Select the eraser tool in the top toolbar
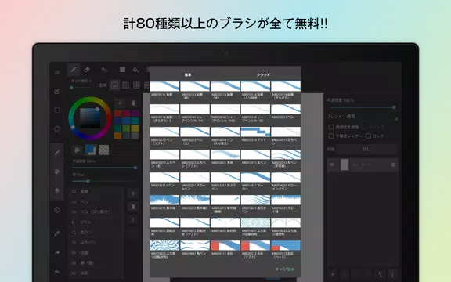The width and height of the screenshot is (451, 282). click(87, 70)
